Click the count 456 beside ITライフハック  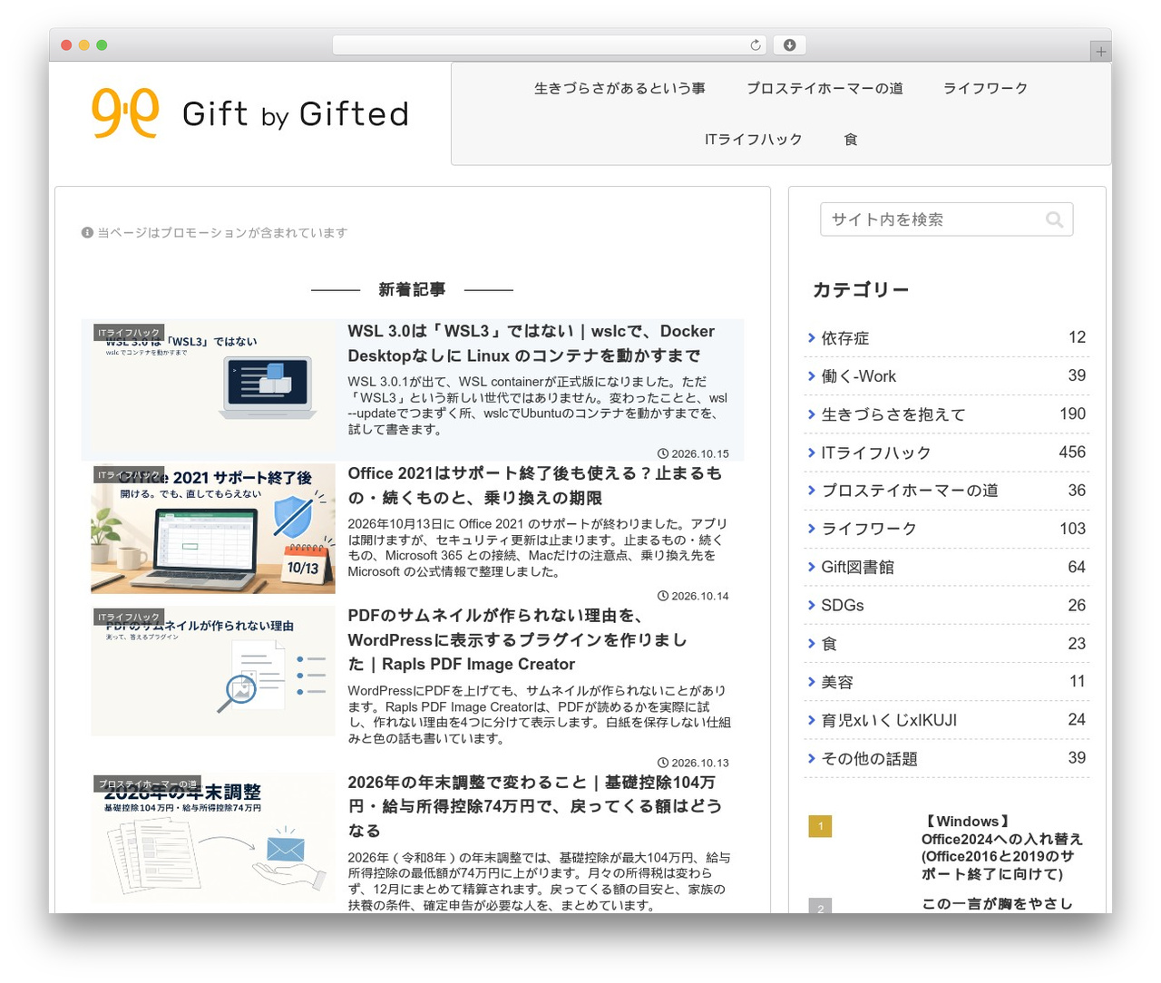point(1072,452)
